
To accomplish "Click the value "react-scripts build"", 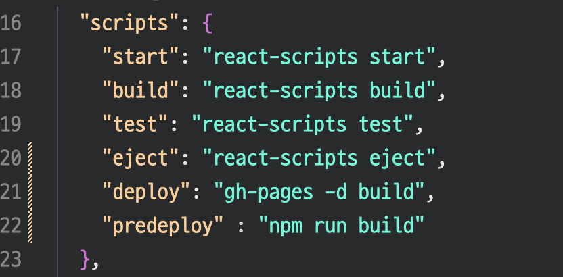I will point(319,91).
